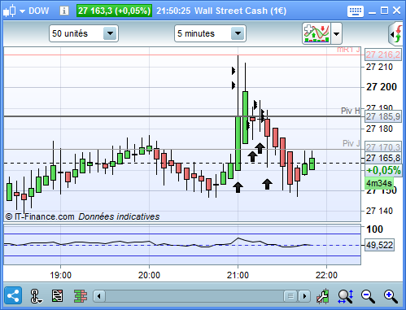Click the Wall Street Cash (1€) title text
This screenshot has width=406, height=310.
240,11
